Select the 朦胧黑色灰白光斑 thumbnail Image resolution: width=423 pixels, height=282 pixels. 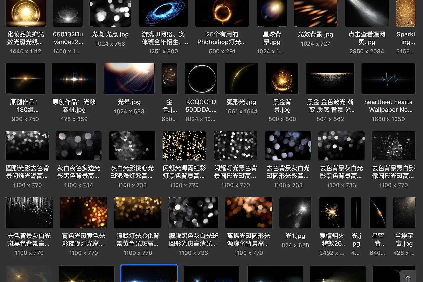[x=194, y=213]
